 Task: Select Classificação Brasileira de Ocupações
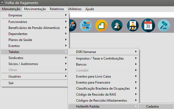point(103,89)
